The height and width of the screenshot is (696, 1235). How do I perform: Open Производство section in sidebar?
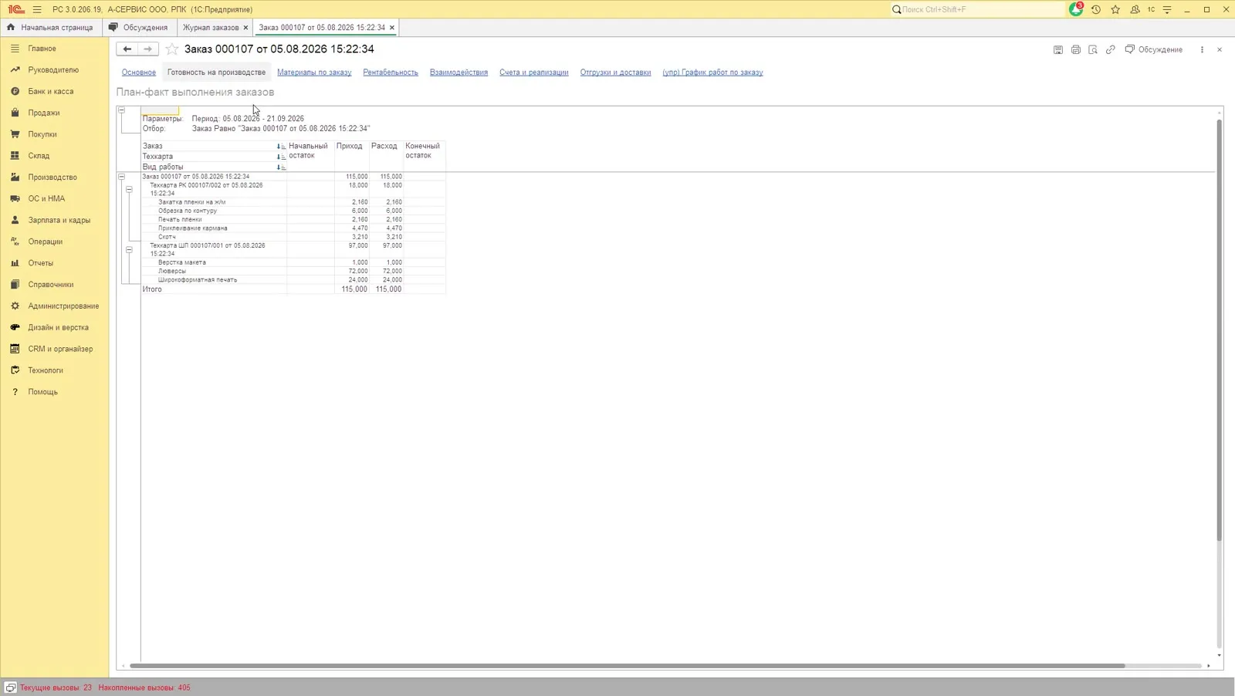pos(52,177)
